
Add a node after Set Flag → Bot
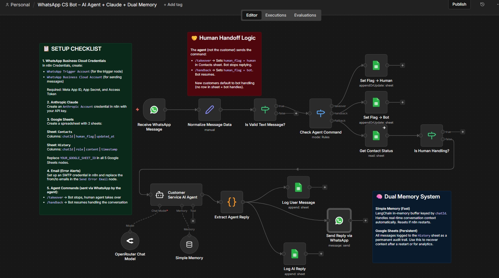coord(402,102)
